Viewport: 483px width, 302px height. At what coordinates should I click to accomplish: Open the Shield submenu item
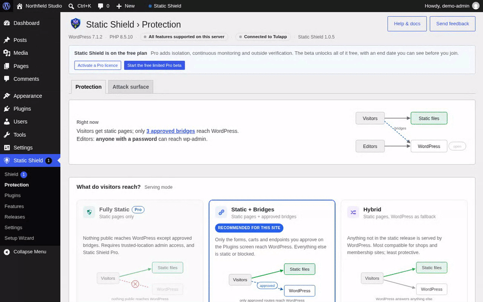click(12, 175)
